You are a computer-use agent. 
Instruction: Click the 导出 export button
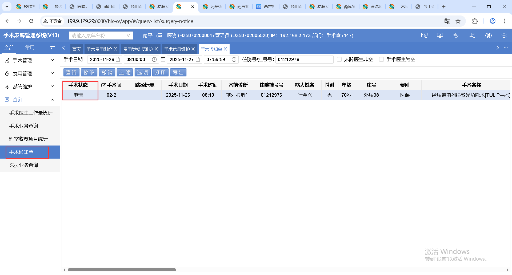coord(178,73)
